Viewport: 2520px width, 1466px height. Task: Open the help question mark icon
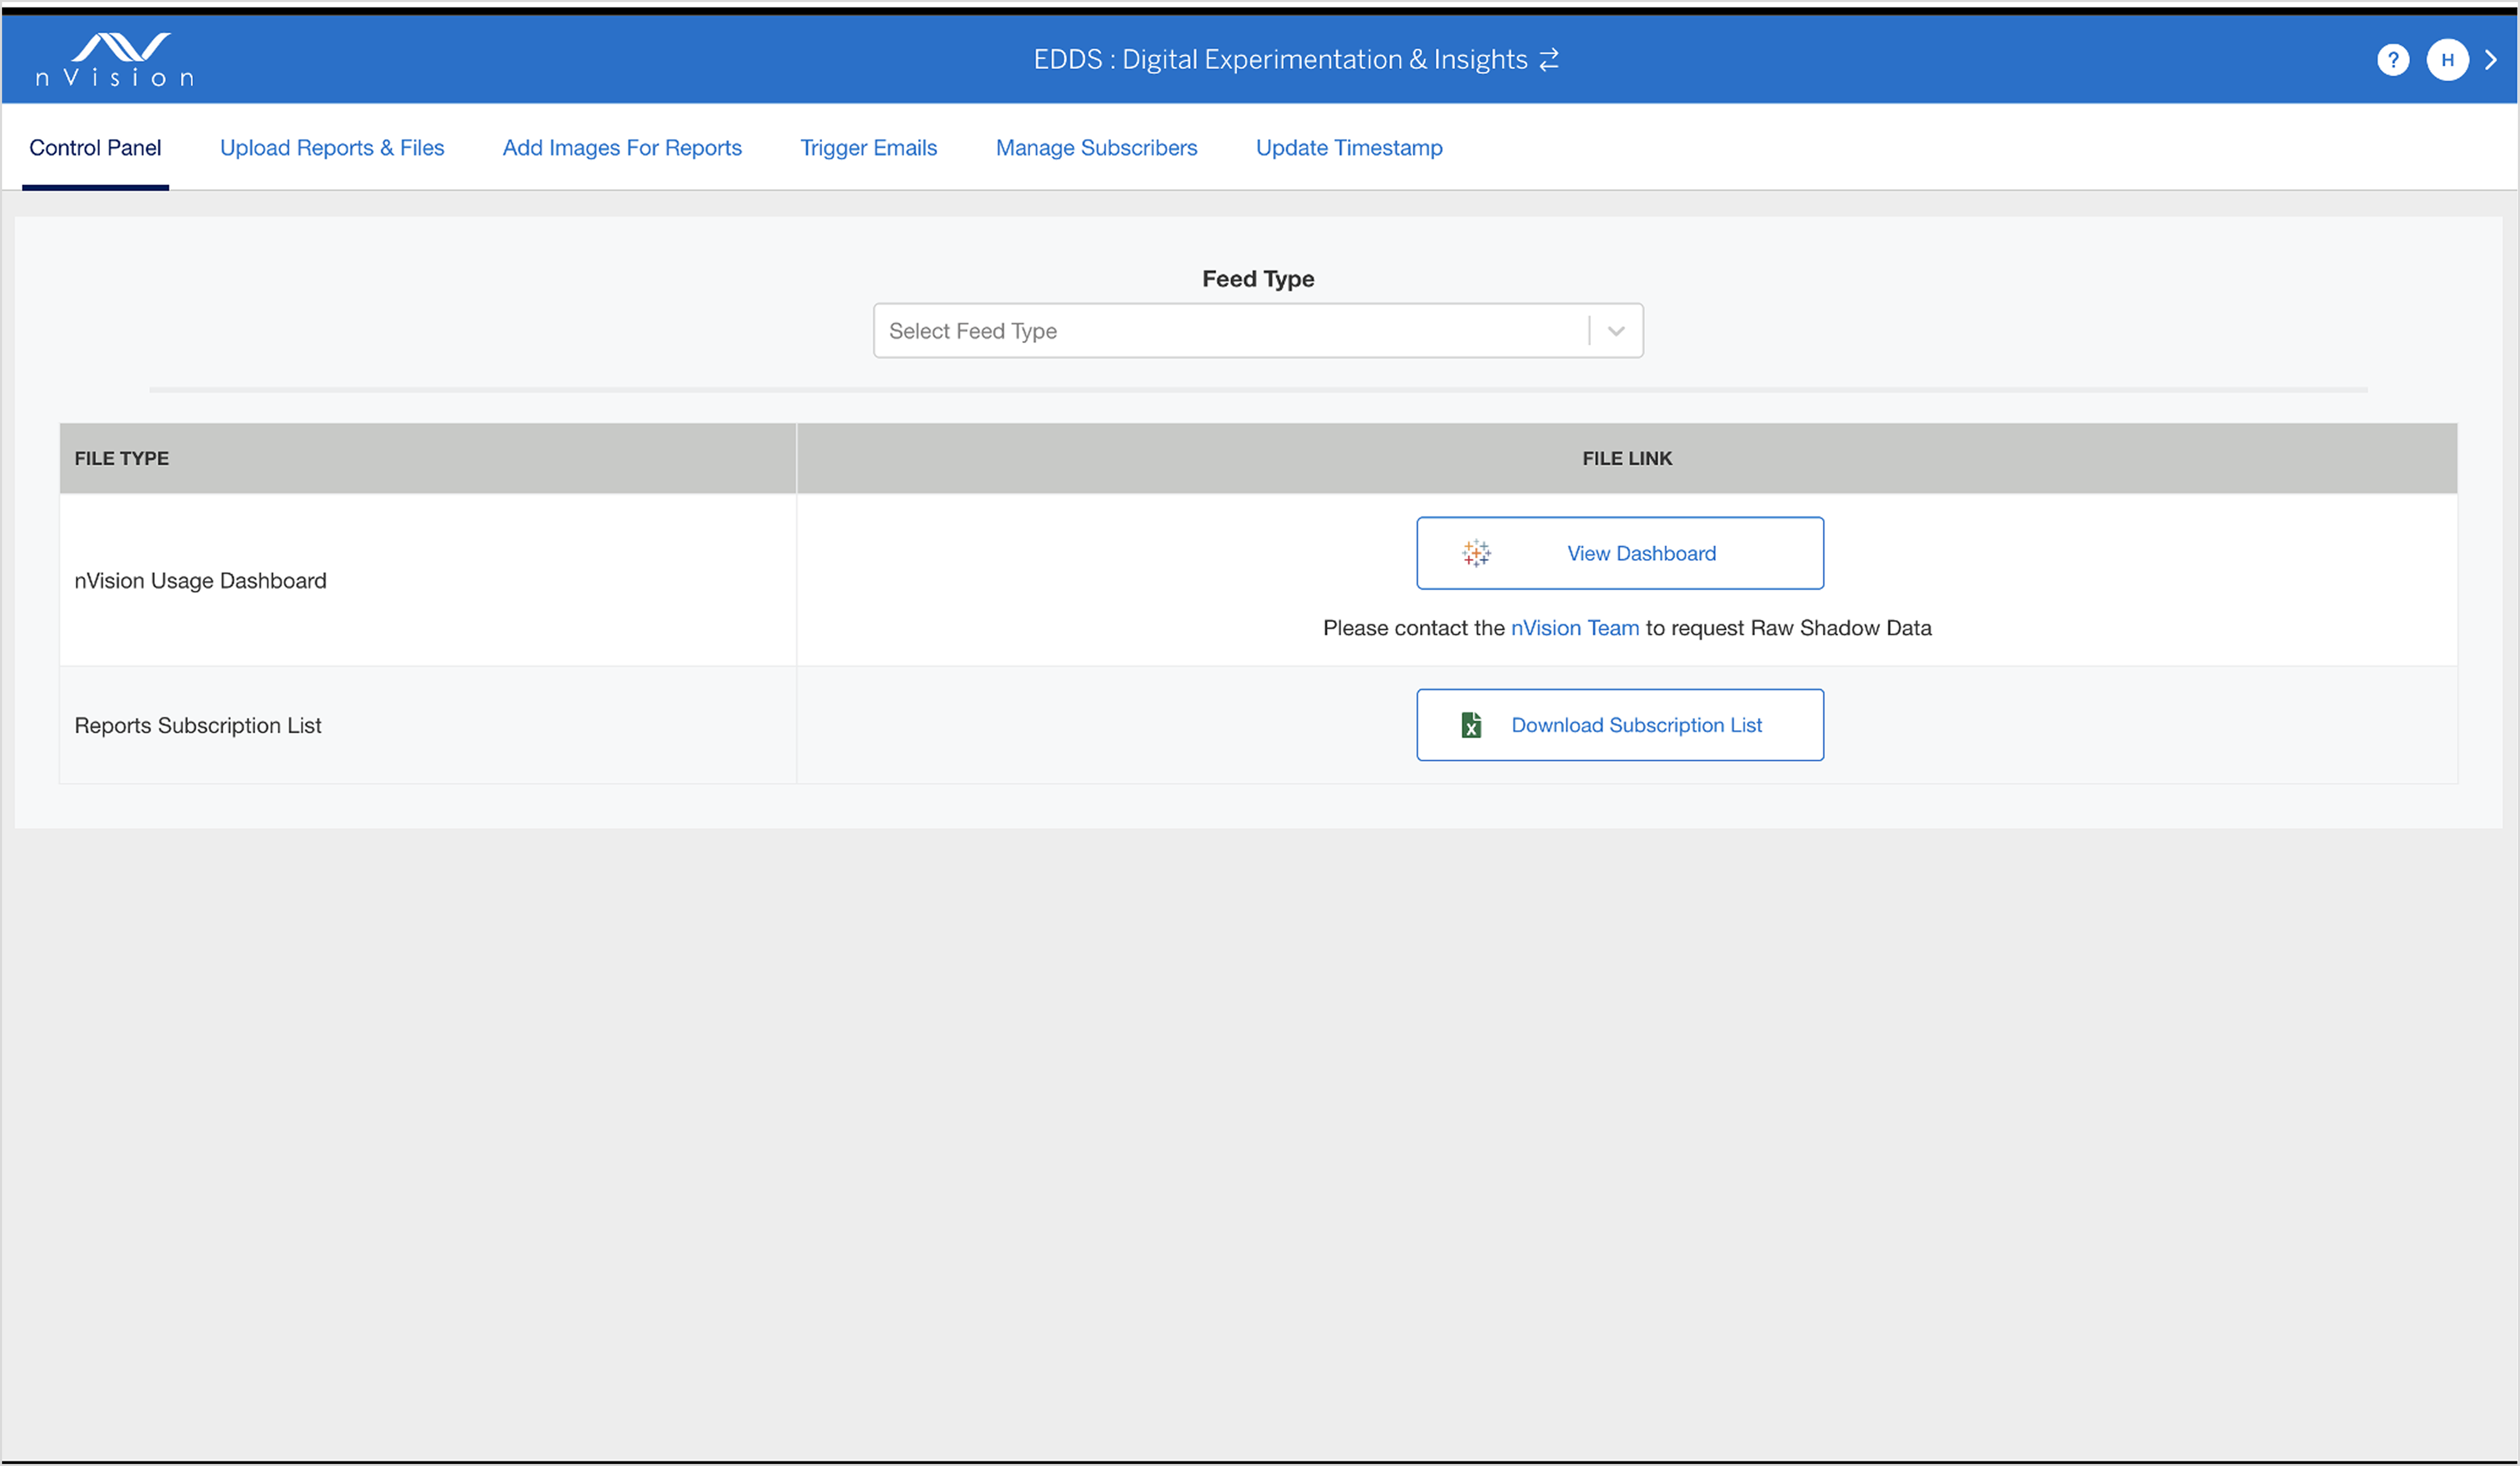point(2393,60)
